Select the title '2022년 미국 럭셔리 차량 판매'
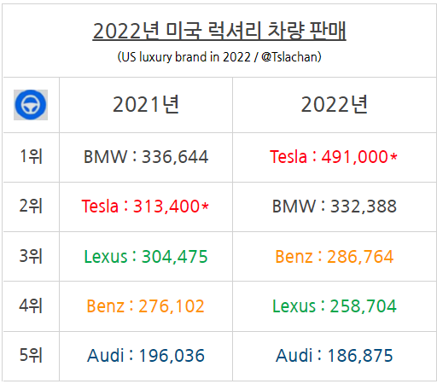 [x=219, y=31]
